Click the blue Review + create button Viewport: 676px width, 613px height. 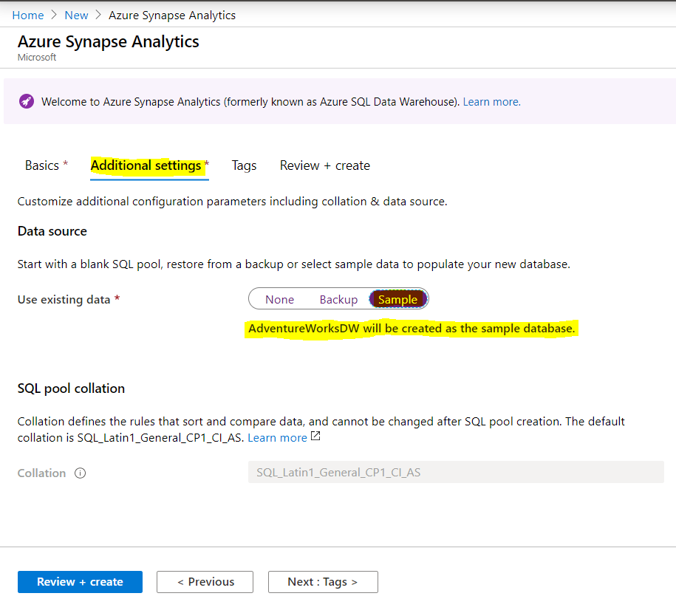pos(80,582)
